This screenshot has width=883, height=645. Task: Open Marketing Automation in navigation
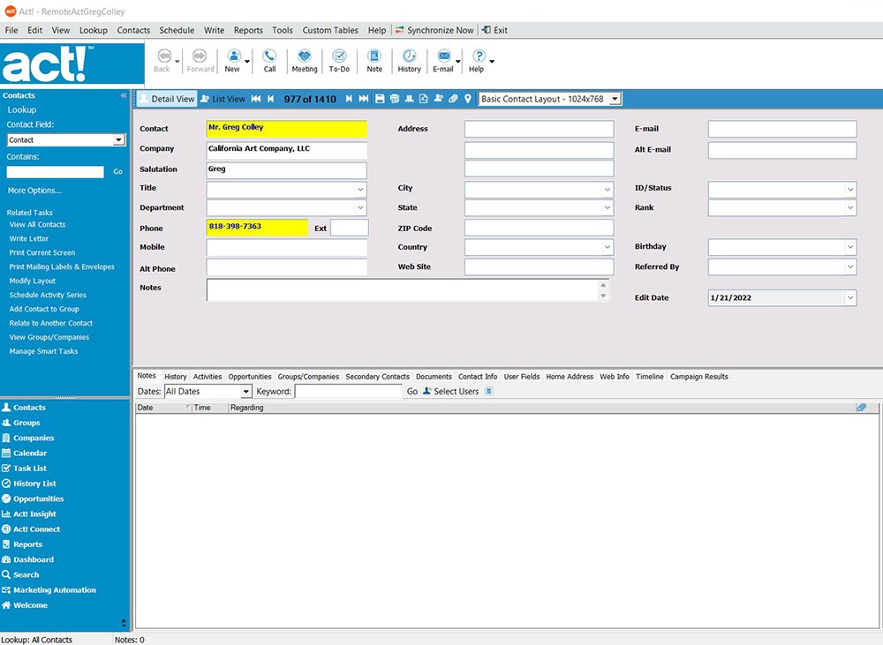click(49, 589)
